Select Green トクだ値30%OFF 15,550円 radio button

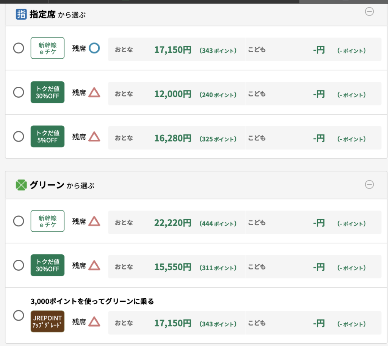tap(19, 265)
